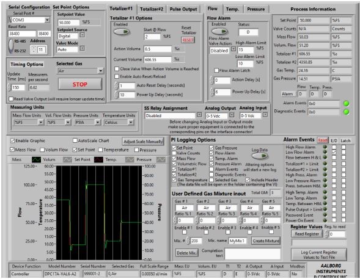The image size is (360, 279).
Task: Click the Update Time stepper control
Action: coord(9,87)
